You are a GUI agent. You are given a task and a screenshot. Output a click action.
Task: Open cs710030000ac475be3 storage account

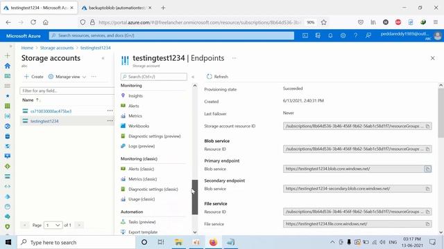click(51, 111)
